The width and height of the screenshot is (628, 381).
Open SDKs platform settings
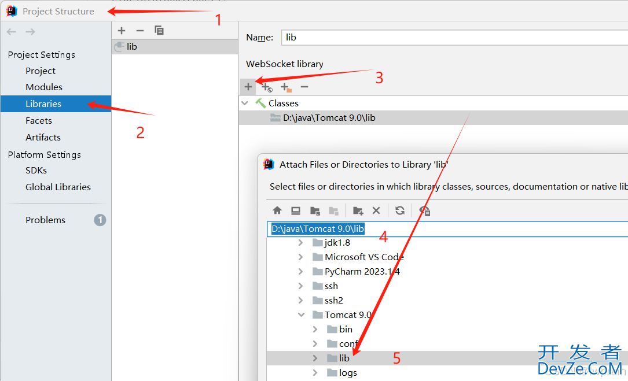click(x=36, y=170)
